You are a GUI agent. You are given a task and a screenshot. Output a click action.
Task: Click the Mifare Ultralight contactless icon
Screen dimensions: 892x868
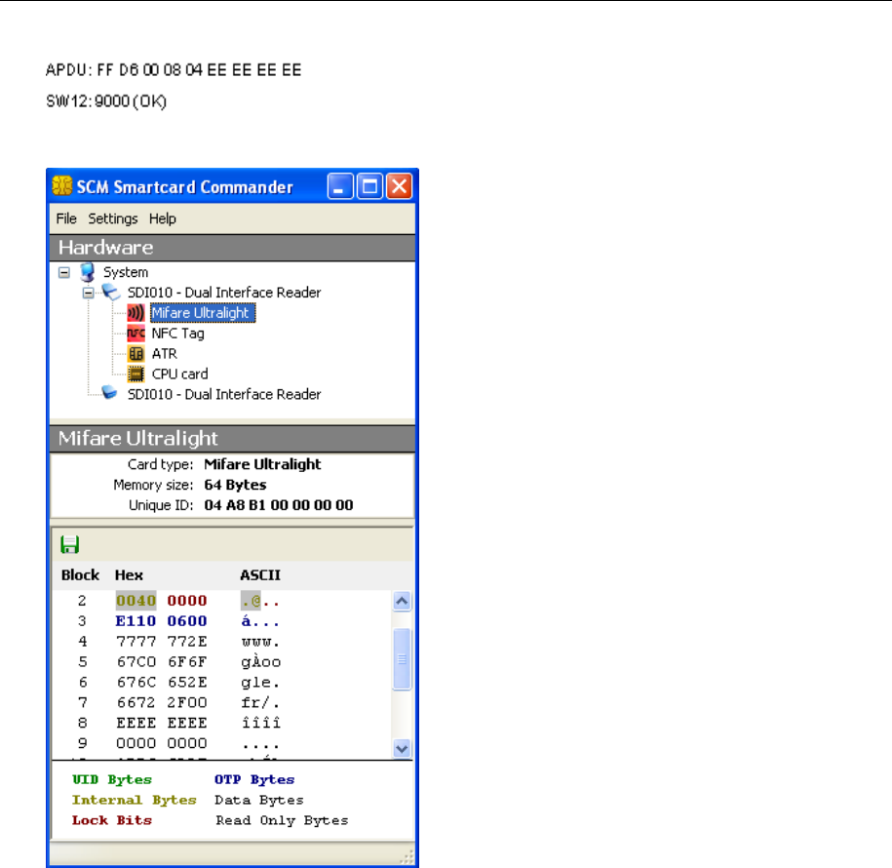[x=136, y=312]
